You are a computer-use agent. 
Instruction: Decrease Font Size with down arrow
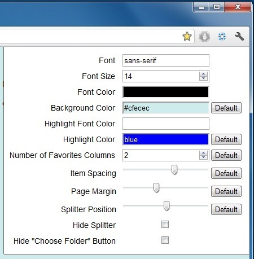[203, 78]
